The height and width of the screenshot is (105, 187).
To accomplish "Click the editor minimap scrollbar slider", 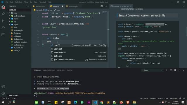I will [x=108, y=29].
